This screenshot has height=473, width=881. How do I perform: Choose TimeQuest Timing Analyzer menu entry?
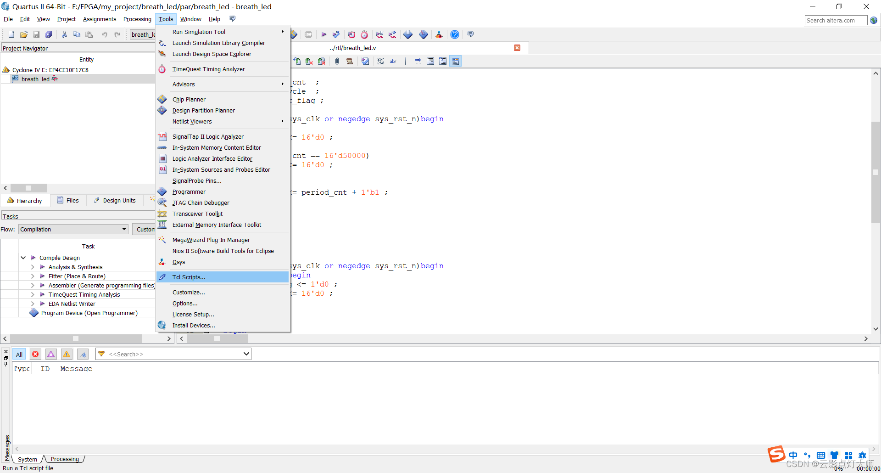pos(223,69)
